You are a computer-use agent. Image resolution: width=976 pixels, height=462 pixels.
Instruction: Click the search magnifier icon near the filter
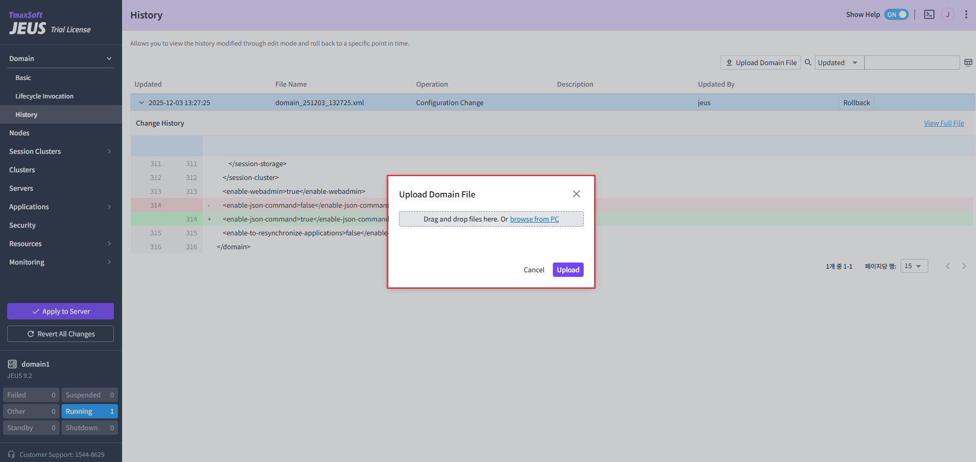808,62
